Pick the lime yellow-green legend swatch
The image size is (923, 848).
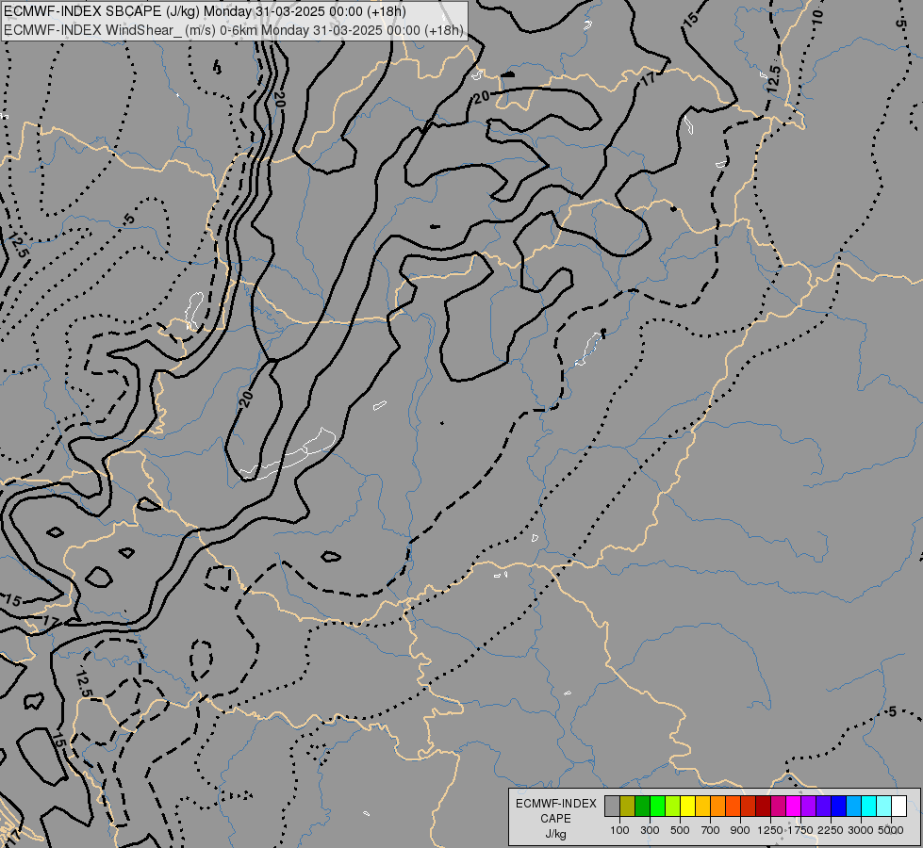pyautogui.click(x=673, y=806)
